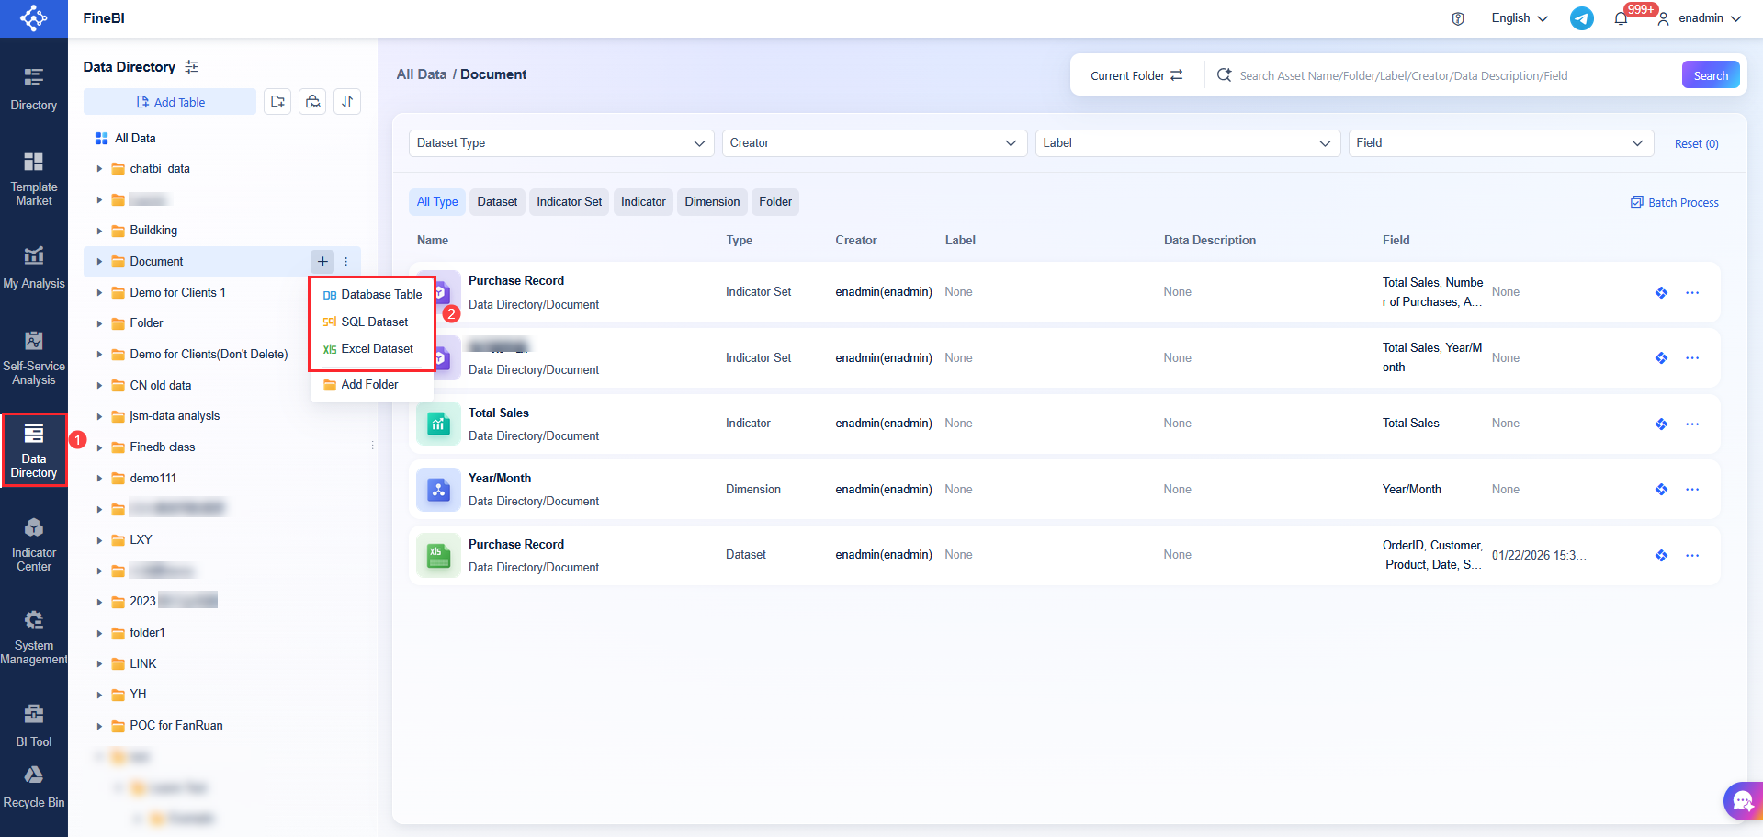Open the Directory sidebar section
Screen dimensions: 1763x837
[34, 89]
